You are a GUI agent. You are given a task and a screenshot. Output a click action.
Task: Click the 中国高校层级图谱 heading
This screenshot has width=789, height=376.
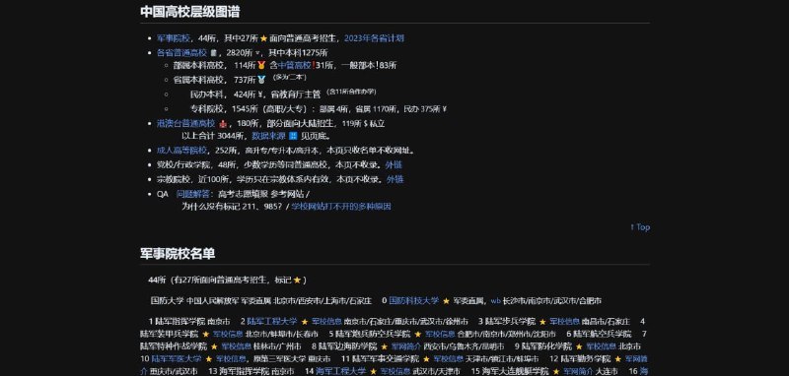click(189, 12)
